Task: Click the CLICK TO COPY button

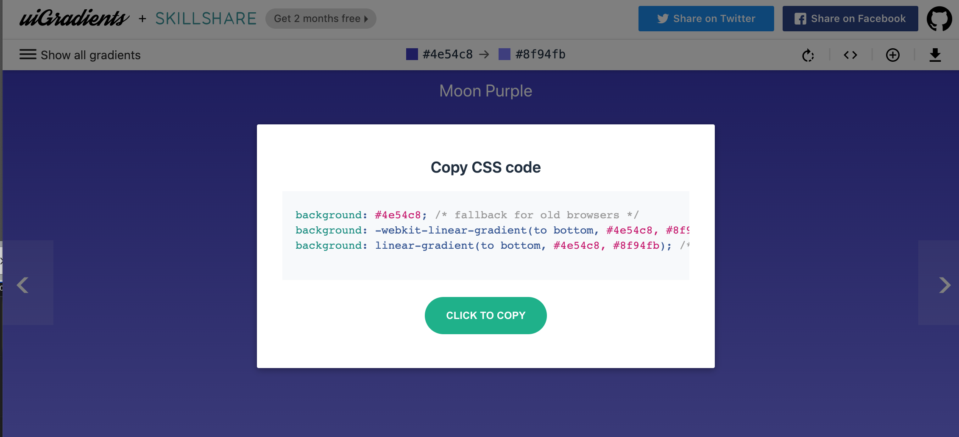Action: tap(486, 316)
